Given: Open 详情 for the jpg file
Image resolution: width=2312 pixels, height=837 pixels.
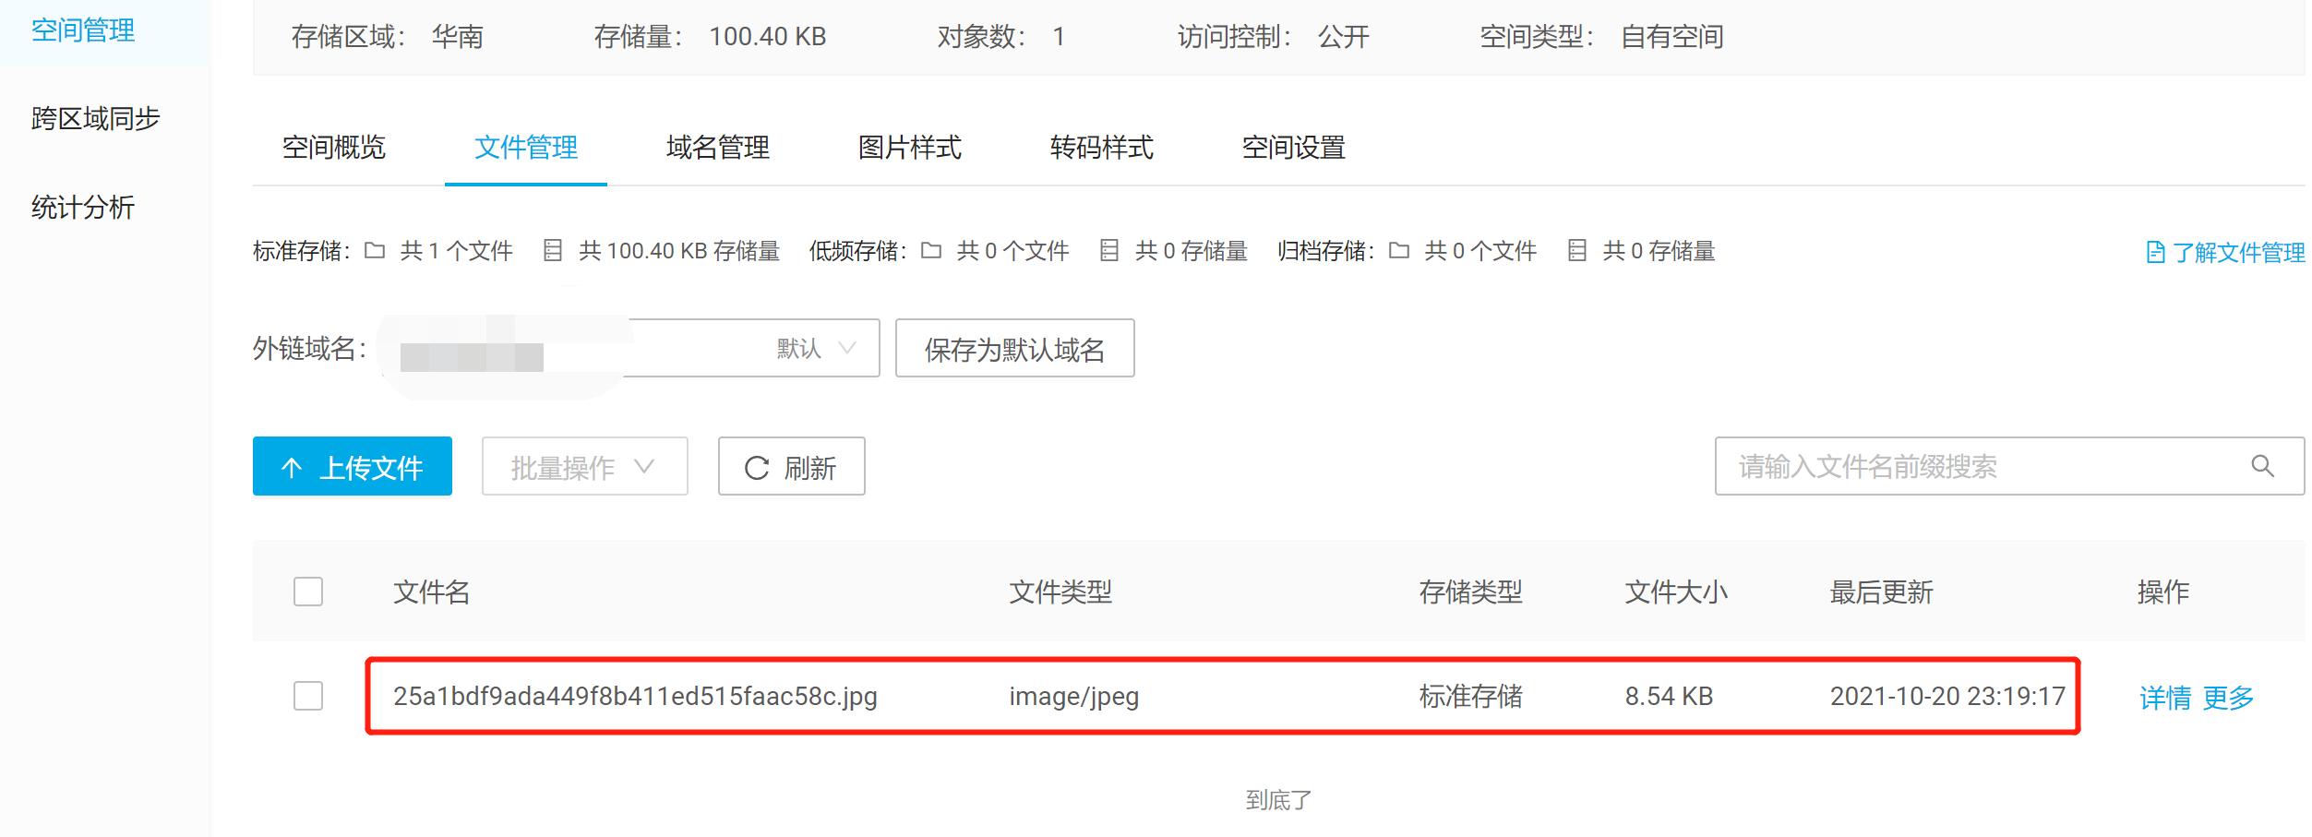Looking at the screenshot, I should 2165,698.
